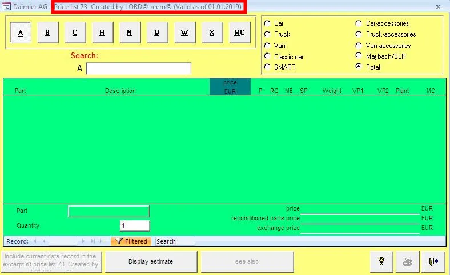
Task: Click the Part column header
Action: [21, 91]
